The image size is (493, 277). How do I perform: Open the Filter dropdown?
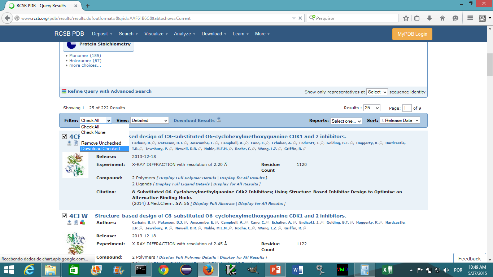96,120
